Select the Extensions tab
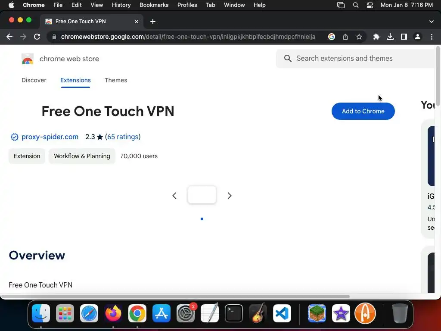This screenshot has height=331, width=441. pyautogui.click(x=75, y=80)
